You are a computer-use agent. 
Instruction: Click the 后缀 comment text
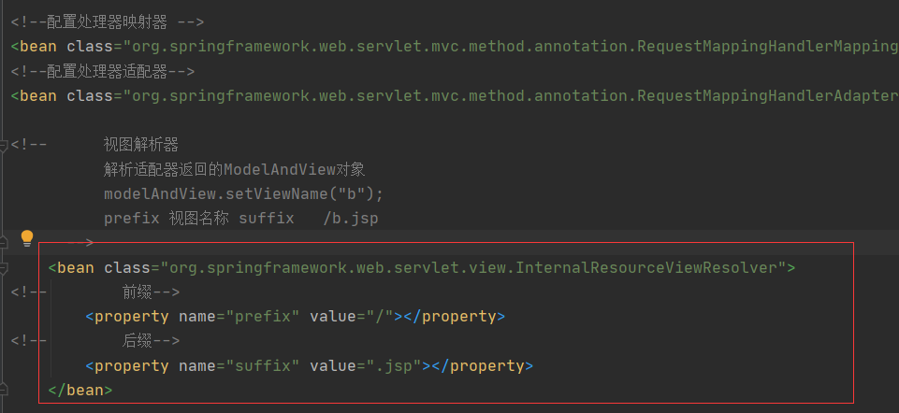[137, 341]
